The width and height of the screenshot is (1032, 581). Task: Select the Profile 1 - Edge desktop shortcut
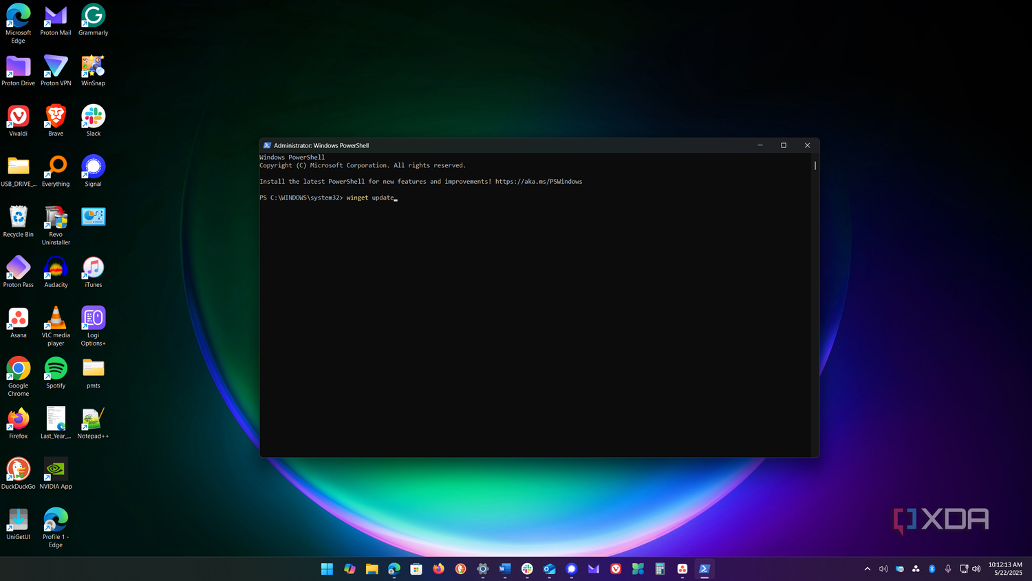(56, 527)
